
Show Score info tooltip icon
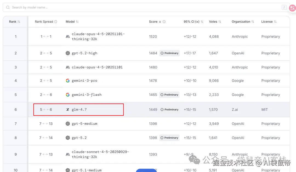(164, 22)
